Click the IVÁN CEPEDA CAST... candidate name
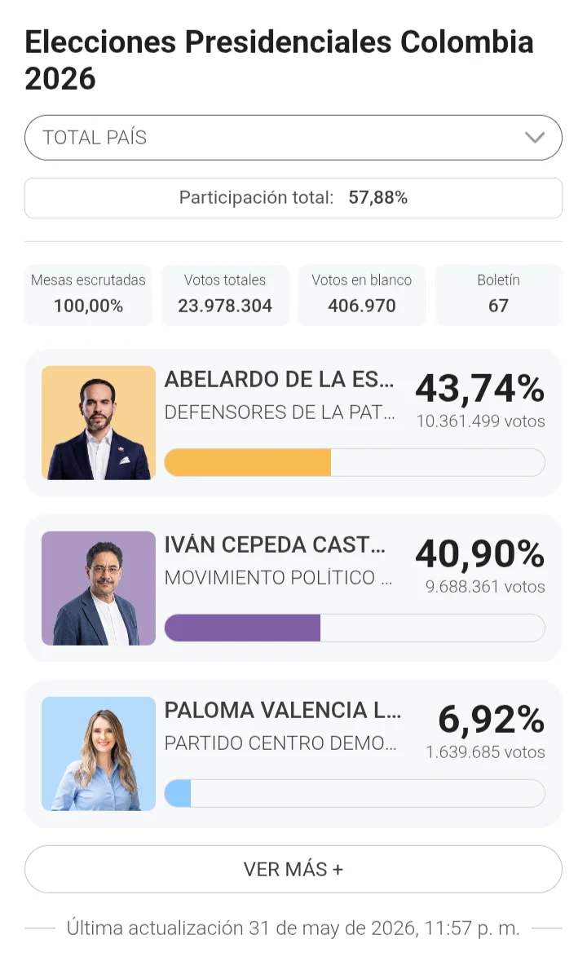The image size is (587, 961). 275,544
